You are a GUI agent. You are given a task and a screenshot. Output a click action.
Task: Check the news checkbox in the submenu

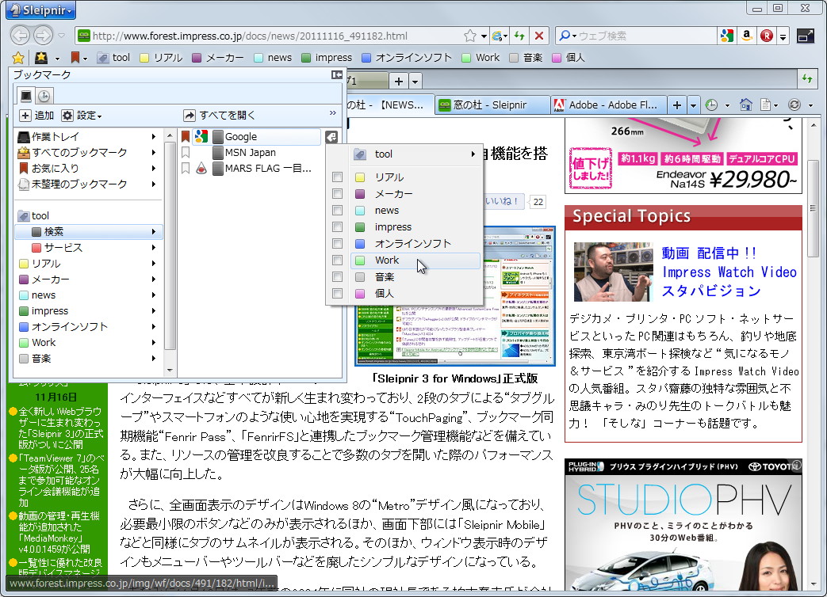pyautogui.click(x=337, y=210)
